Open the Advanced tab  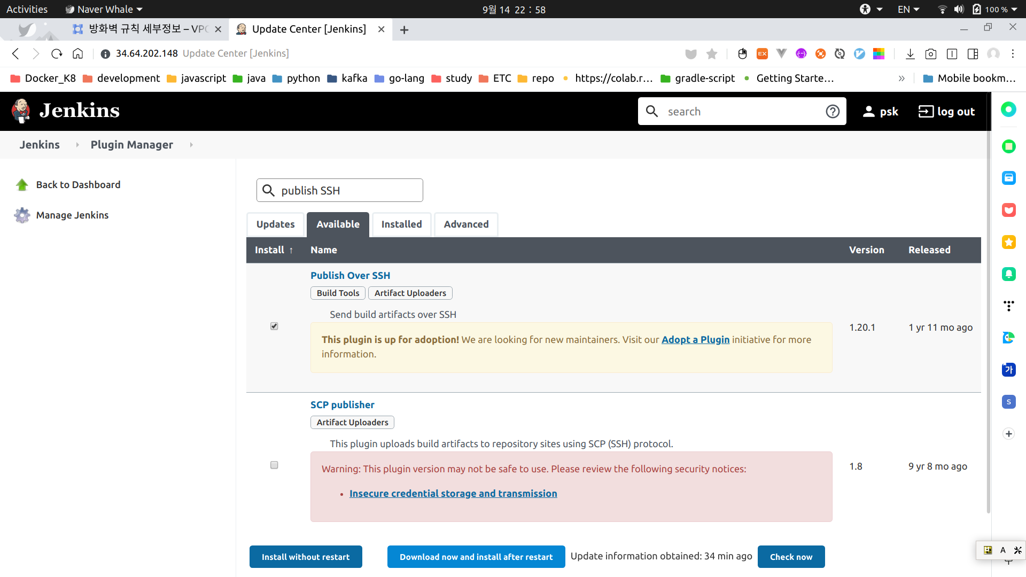click(x=466, y=224)
